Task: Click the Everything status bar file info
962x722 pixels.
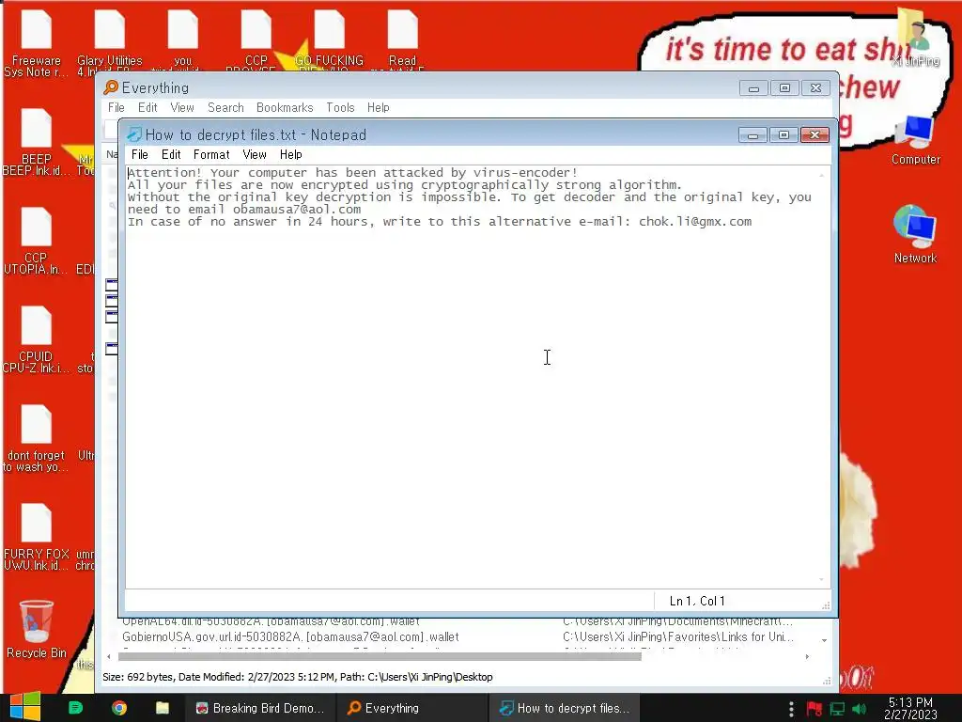Action: [298, 677]
